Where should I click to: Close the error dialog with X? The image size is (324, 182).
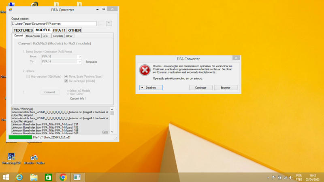236,58
